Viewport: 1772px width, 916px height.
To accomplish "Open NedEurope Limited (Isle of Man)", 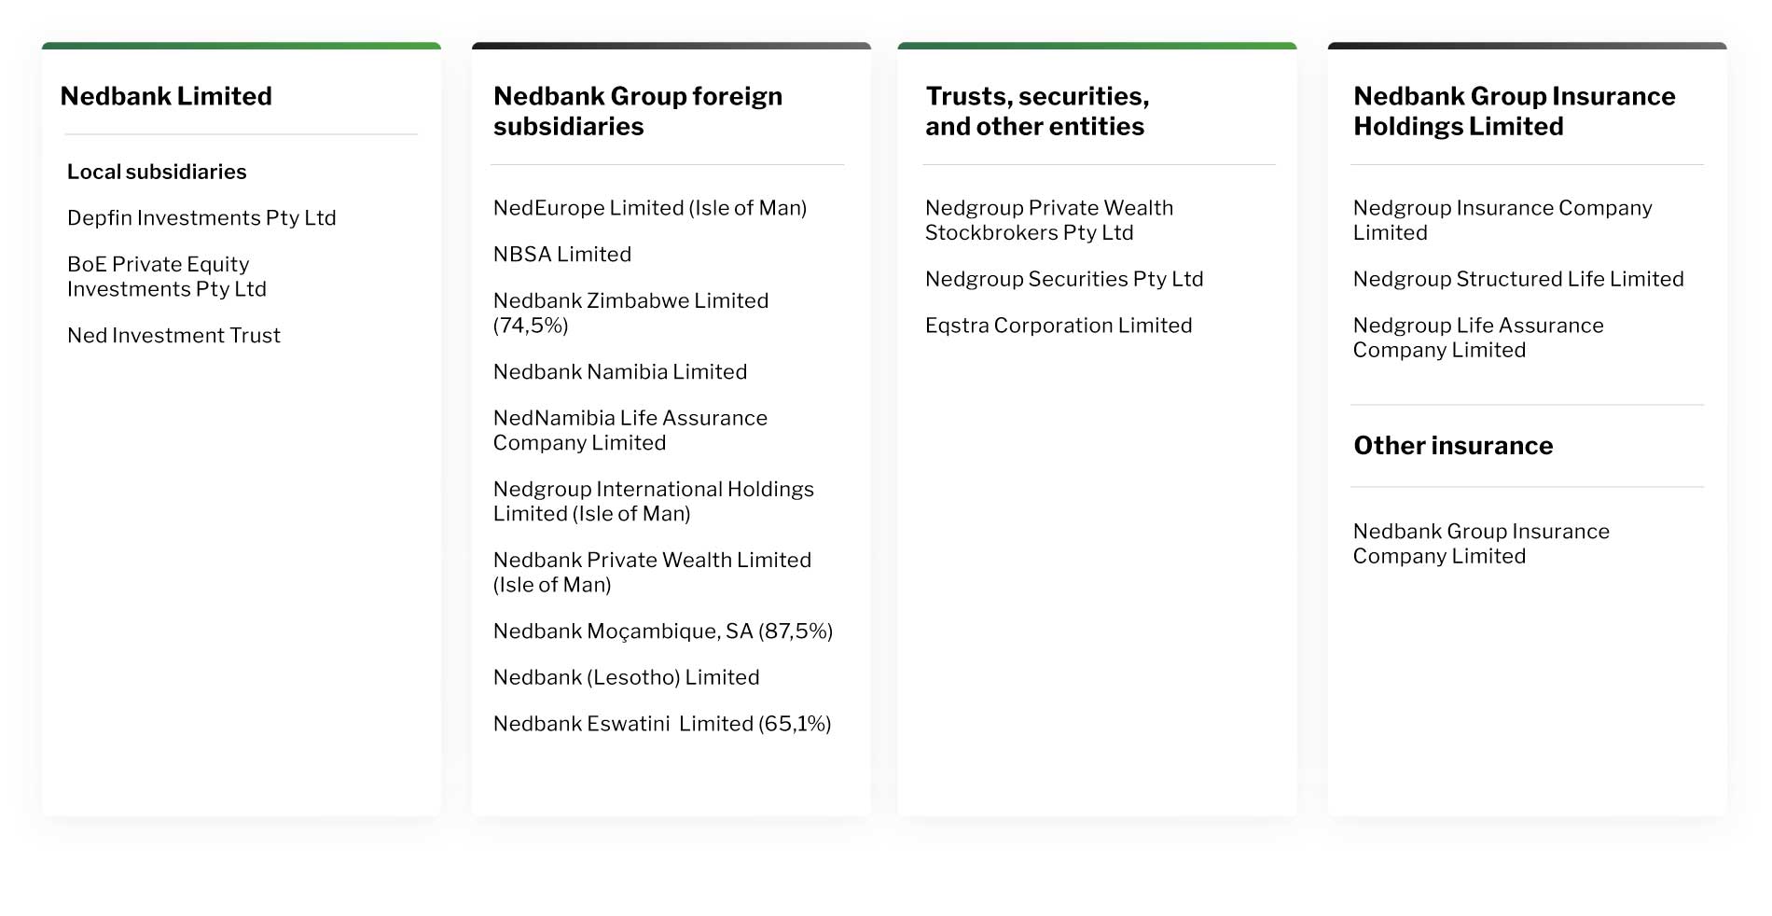I will coord(650,208).
